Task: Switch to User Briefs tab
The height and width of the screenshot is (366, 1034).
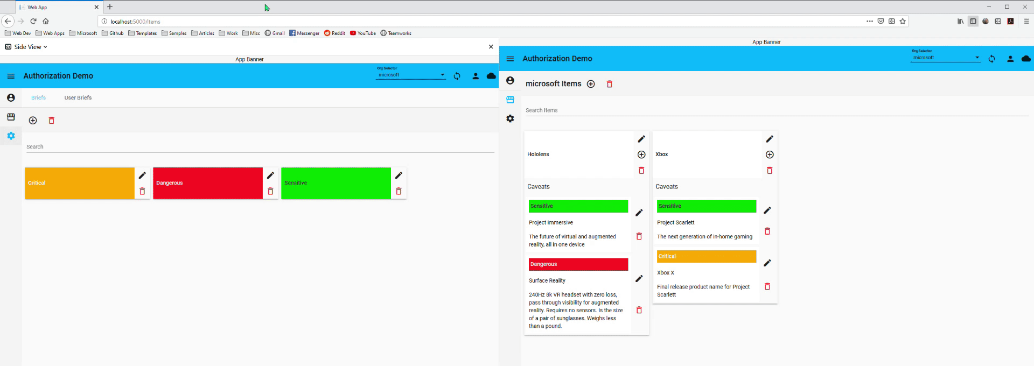Action: point(78,98)
